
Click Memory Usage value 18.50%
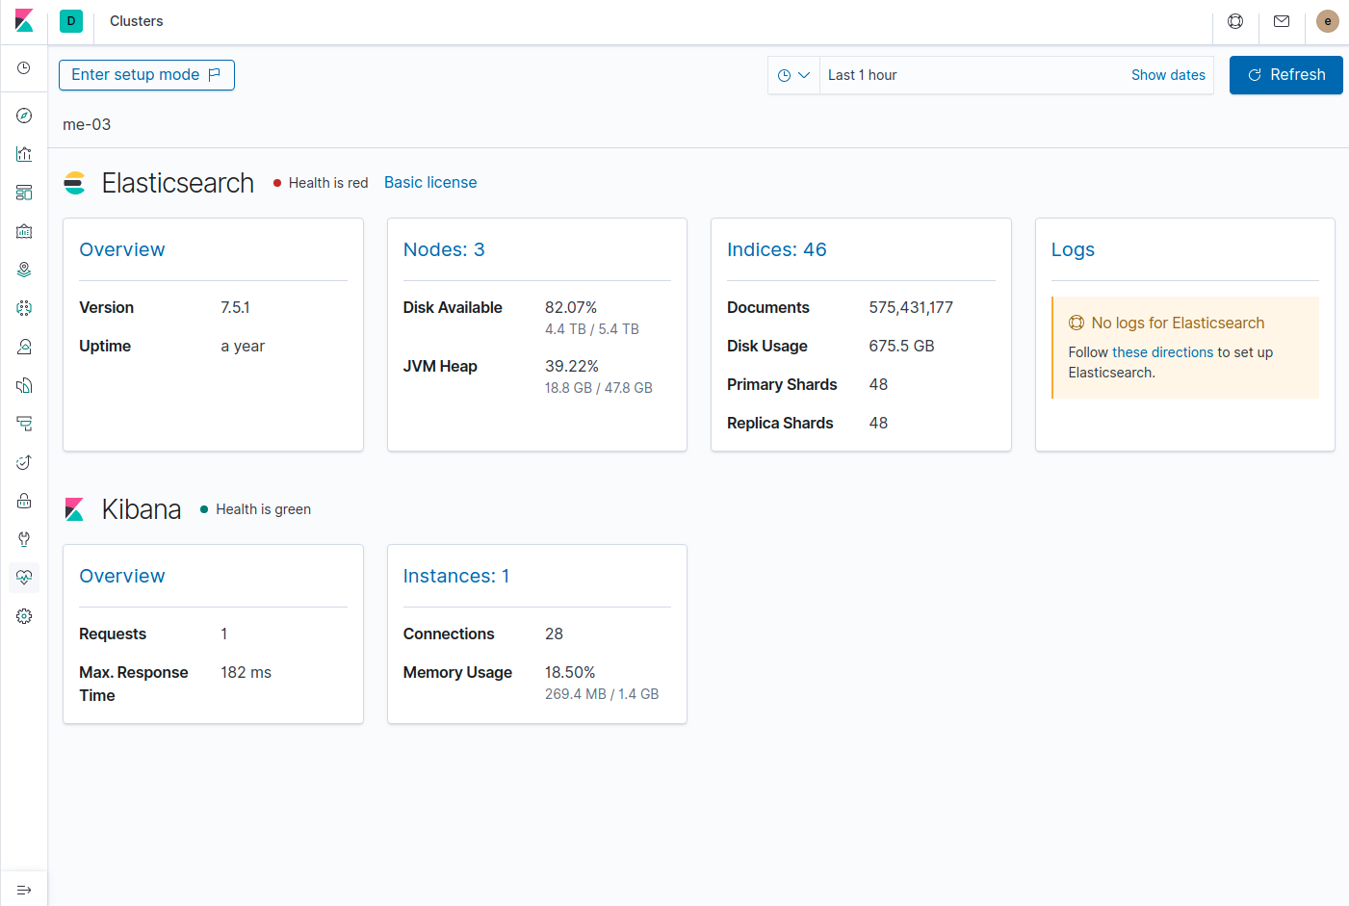(x=570, y=672)
